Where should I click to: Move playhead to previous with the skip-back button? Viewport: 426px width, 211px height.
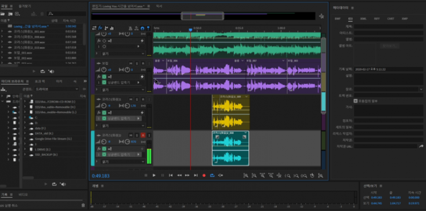pyautogui.click(x=171, y=175)
